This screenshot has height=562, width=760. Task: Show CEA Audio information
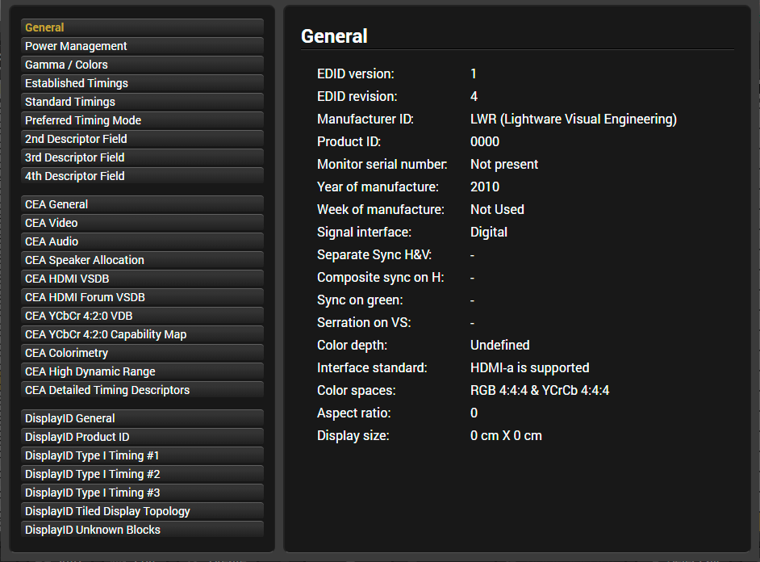(x=142, y=241)
